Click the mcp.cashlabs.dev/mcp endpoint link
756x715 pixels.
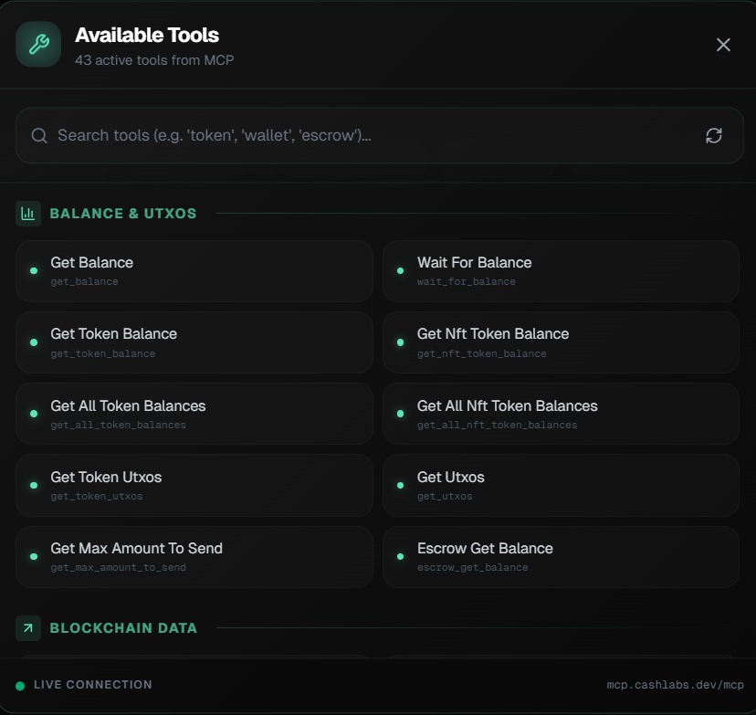pos(675,685)
